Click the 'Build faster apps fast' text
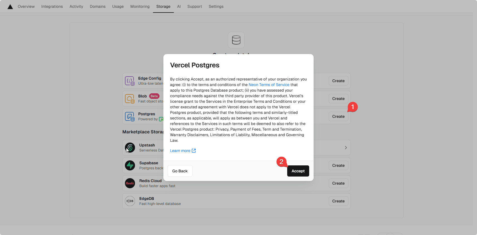 click(157, 186)
